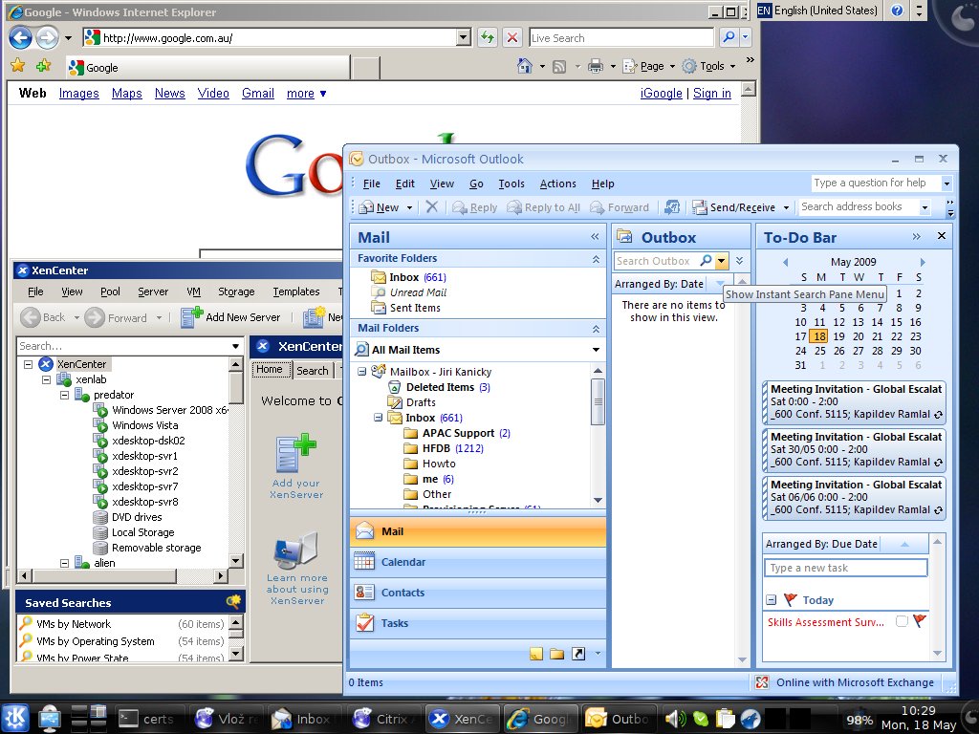The width and height of the screenshot is (979, 734).
Task: Click New mail button in Outlook
Action: click(x=379, y=207)
